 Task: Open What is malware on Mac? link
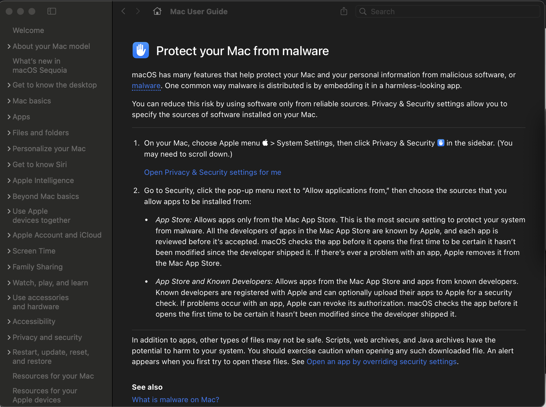click(175, 400)
